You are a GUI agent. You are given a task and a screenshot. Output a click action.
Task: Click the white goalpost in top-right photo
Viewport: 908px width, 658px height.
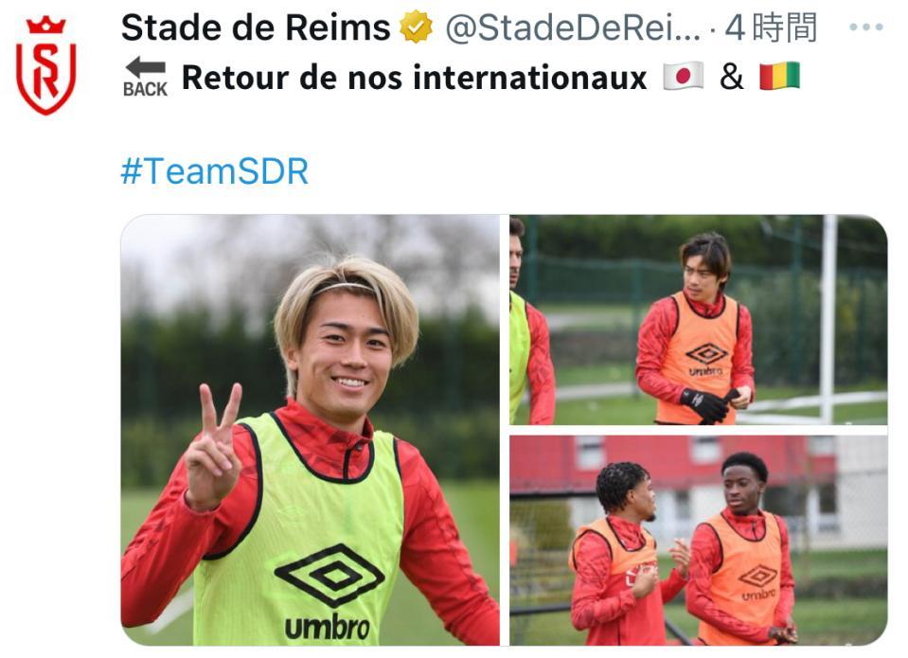pyautogui.click(x=828, y=320)
